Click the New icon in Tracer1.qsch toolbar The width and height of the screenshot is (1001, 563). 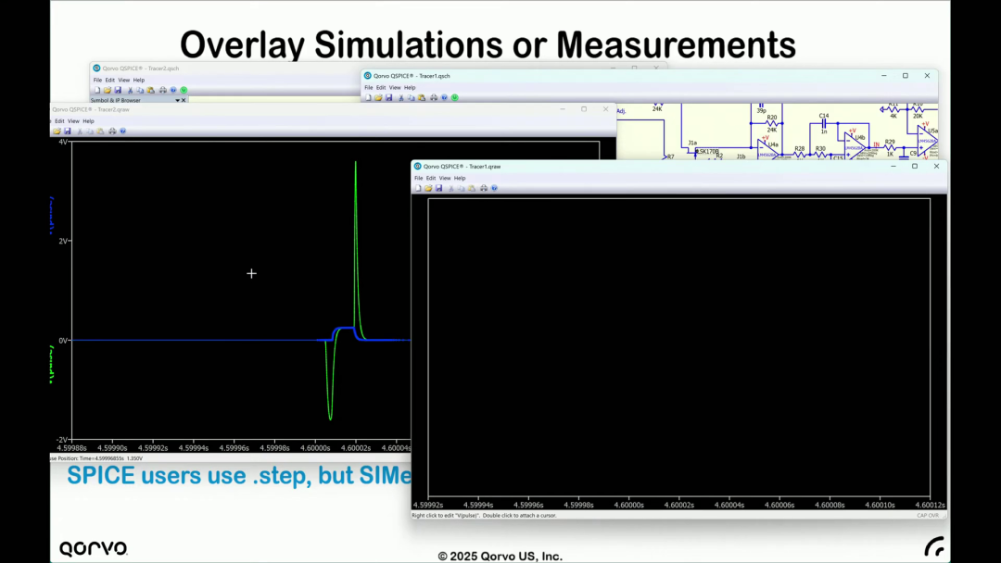coord(368,98)
